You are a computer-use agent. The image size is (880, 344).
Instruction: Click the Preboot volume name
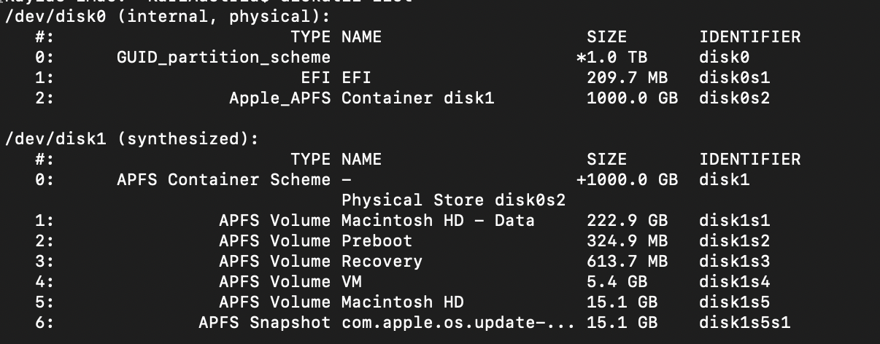[377, 241]
